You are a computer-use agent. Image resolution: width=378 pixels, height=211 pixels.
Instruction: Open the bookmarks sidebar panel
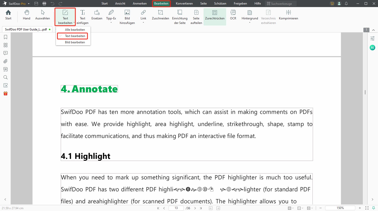tap(6, 37)
